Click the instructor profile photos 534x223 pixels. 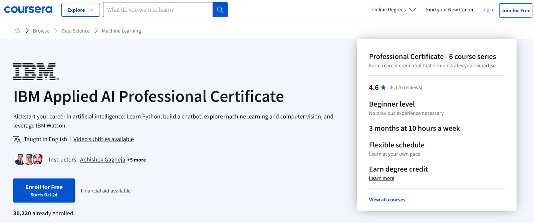pos(29,160)
